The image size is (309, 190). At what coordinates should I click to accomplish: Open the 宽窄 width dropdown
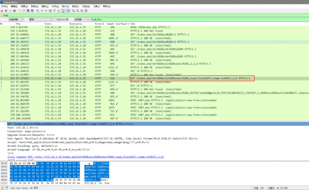point(41,20)
